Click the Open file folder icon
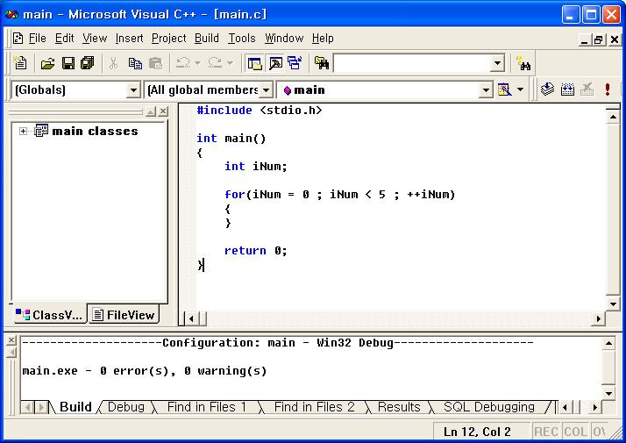 47,63
